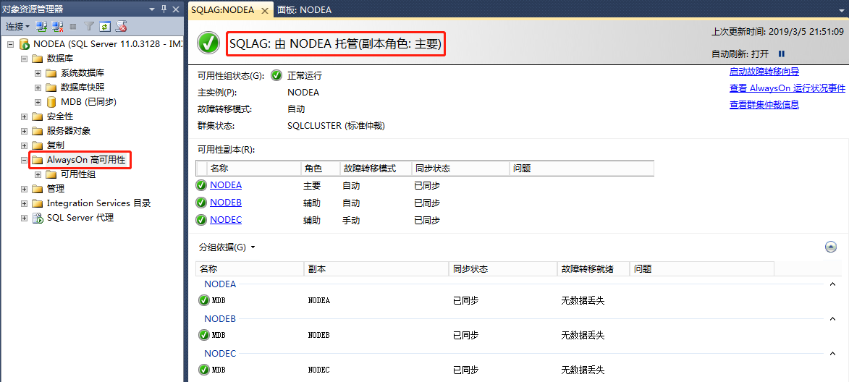Collapse the NODEA server root node
This screenshot has width=849, height=382.
pos(10,44)
